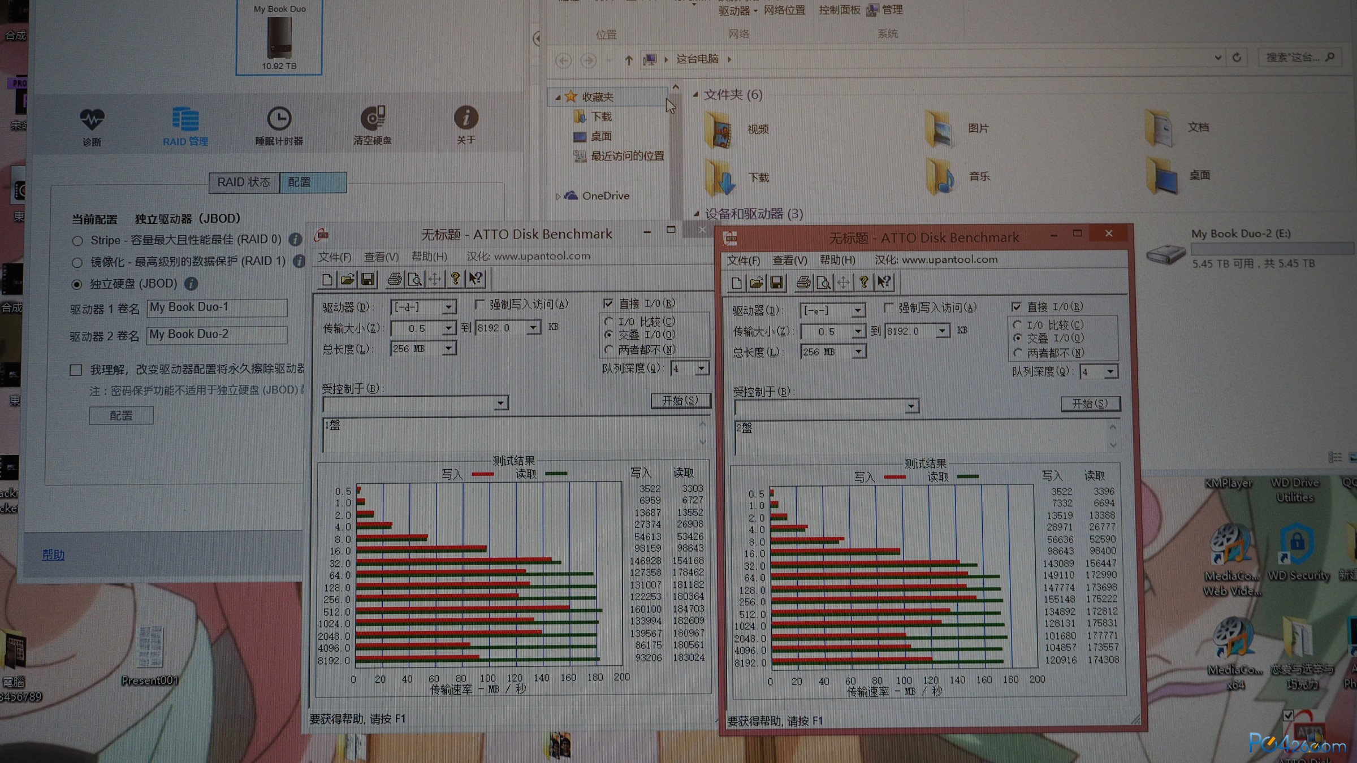Click Print icon in right ATTO toolbar
This screenshot has height=763, width=1357.
pyautogui.click(x=803, y=283)
